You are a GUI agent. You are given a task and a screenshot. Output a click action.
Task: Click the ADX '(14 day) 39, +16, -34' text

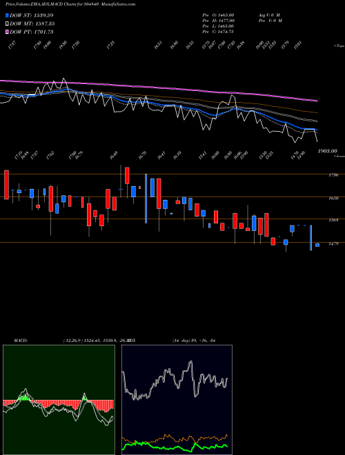194,341
